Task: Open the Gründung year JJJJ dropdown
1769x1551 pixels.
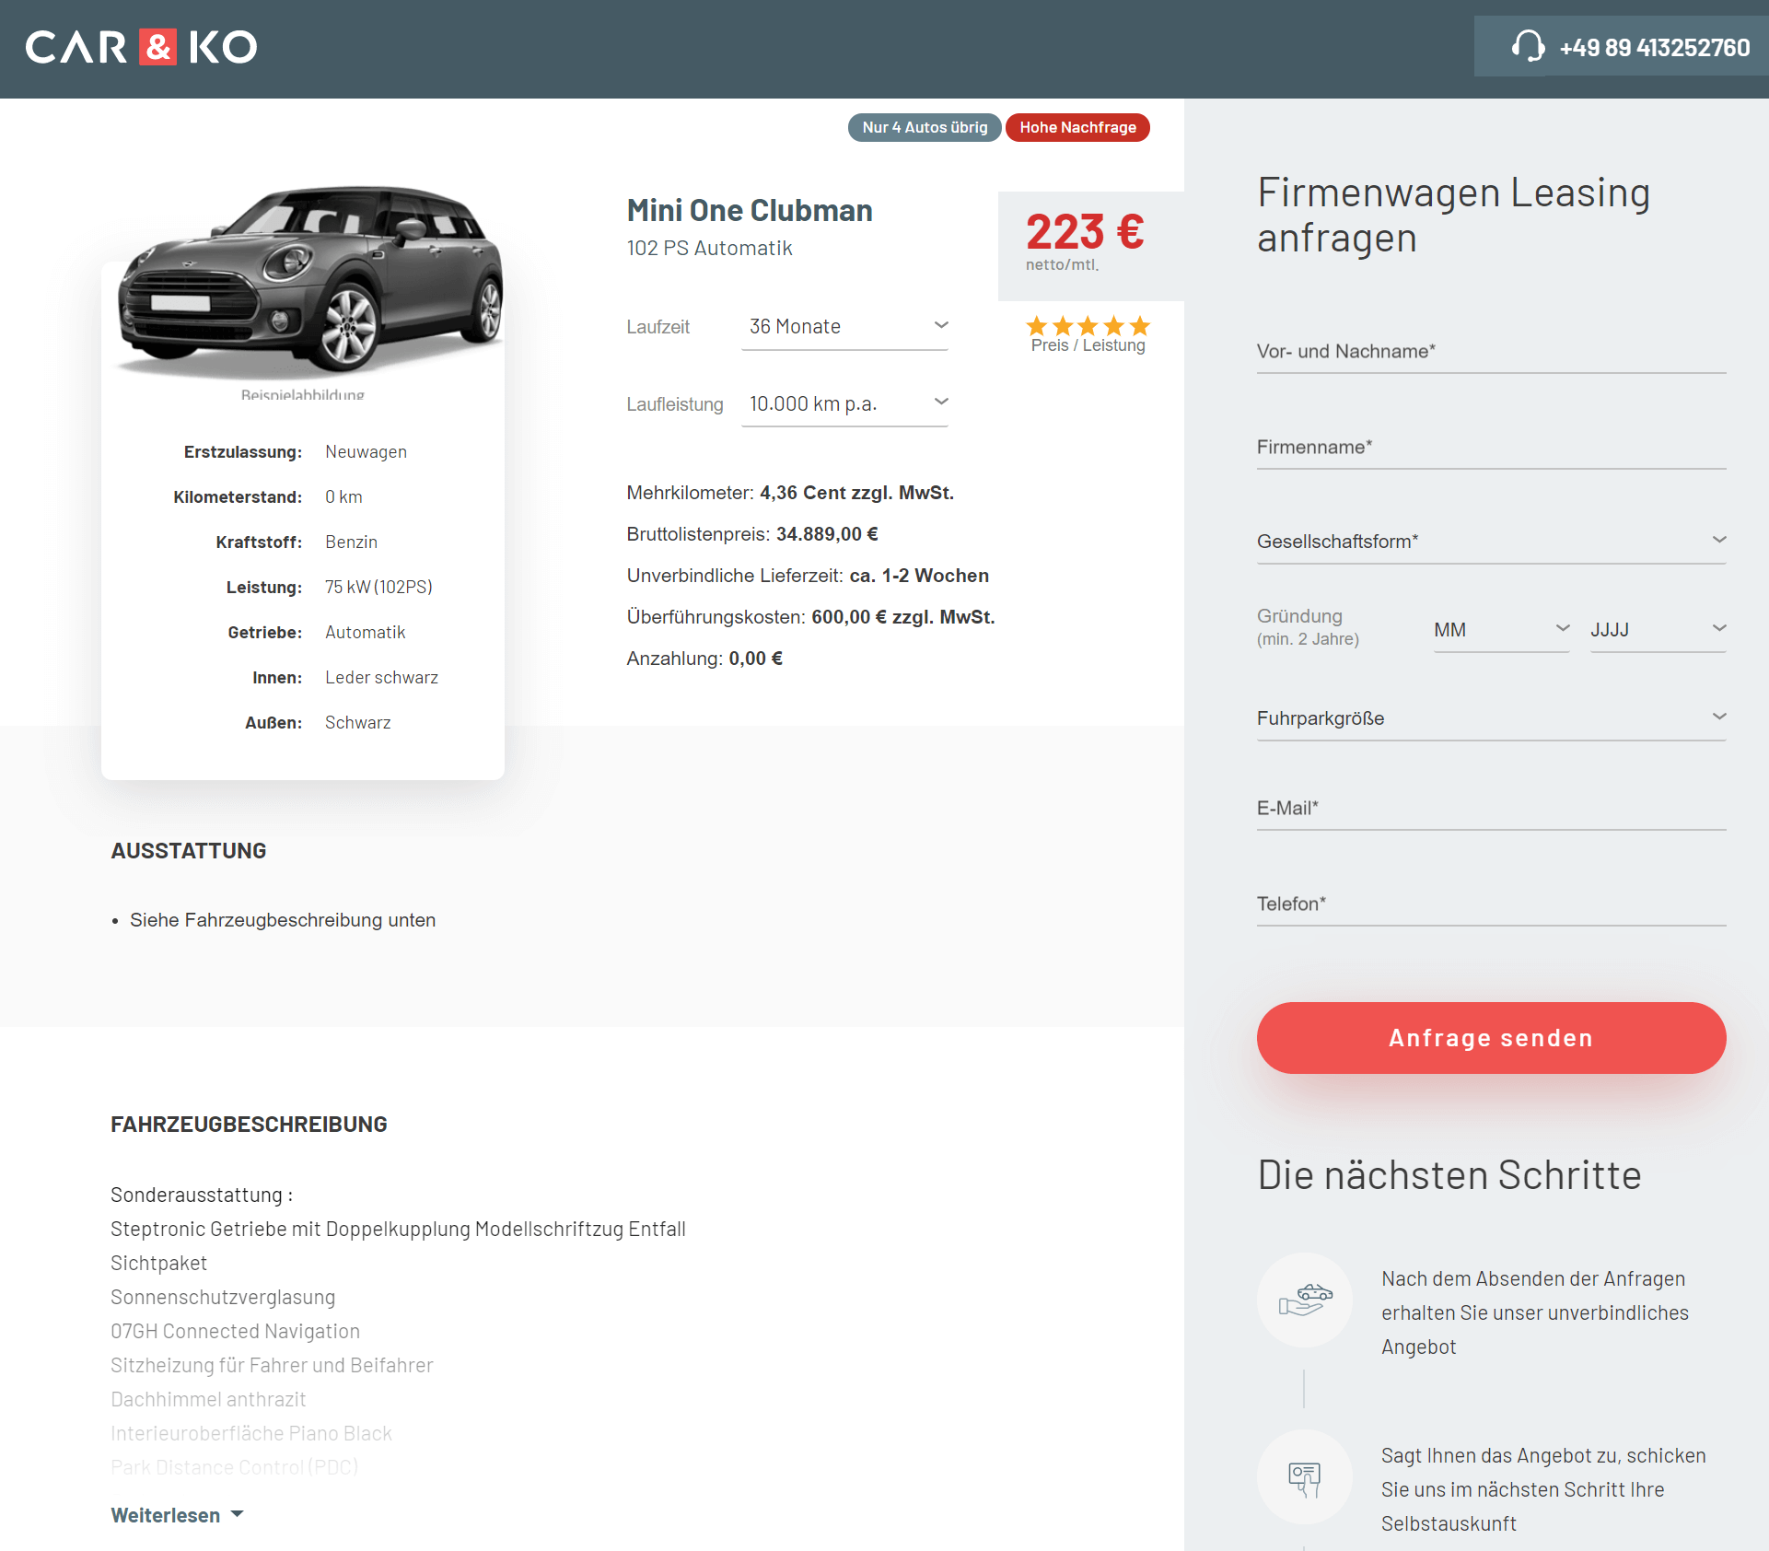Action: coord(1658,630)
